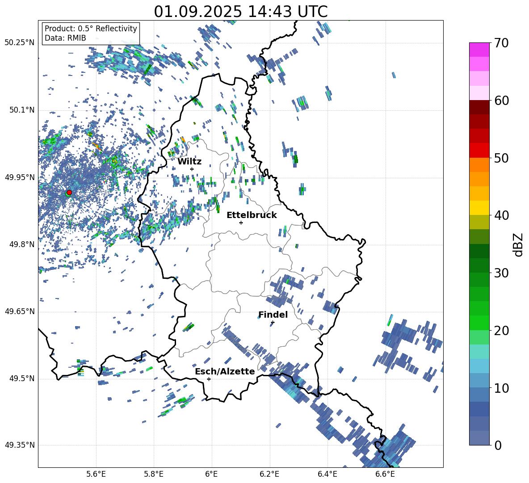529x483 pixels.
Task: Click the 49.35°N latitude label
Action: coord(20,445)
